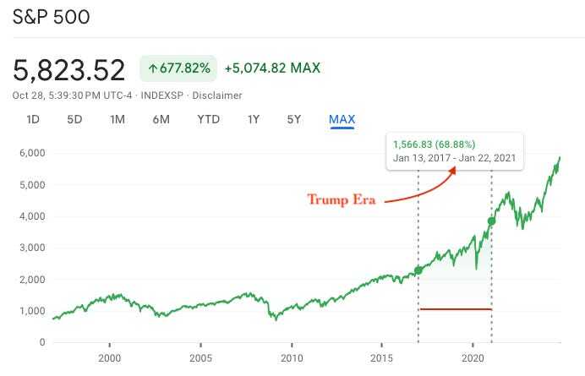The image size is (585, 376).
Task: Click the Jan 13, 2017 chart marker dot
Action: 418,270
